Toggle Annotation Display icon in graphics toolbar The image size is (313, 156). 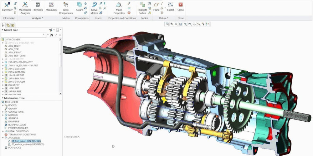pyautogui.click(x=203, y=24)
